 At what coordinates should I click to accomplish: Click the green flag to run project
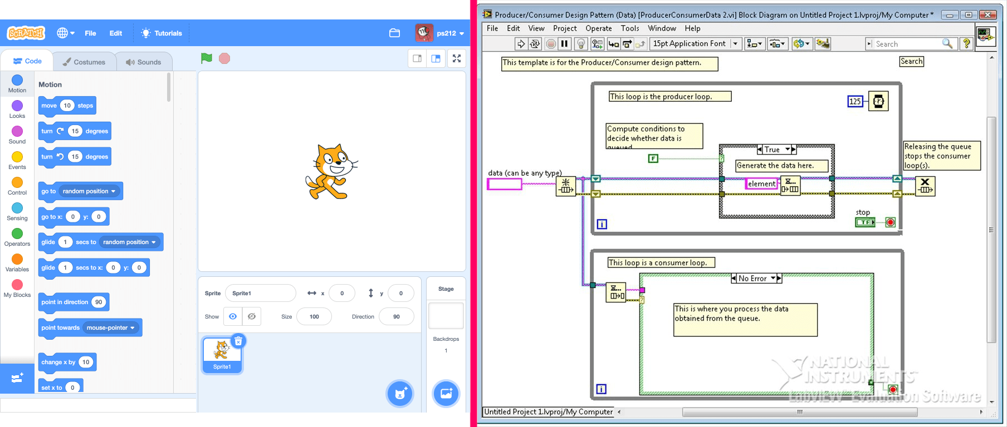pyautogui.click(x=206, y=58)
